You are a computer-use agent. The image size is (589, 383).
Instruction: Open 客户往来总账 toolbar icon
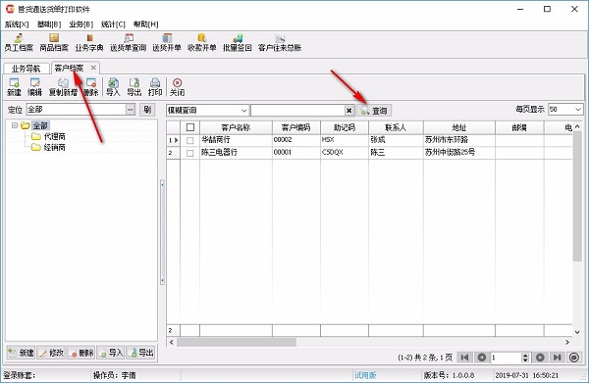pos(280,42)
